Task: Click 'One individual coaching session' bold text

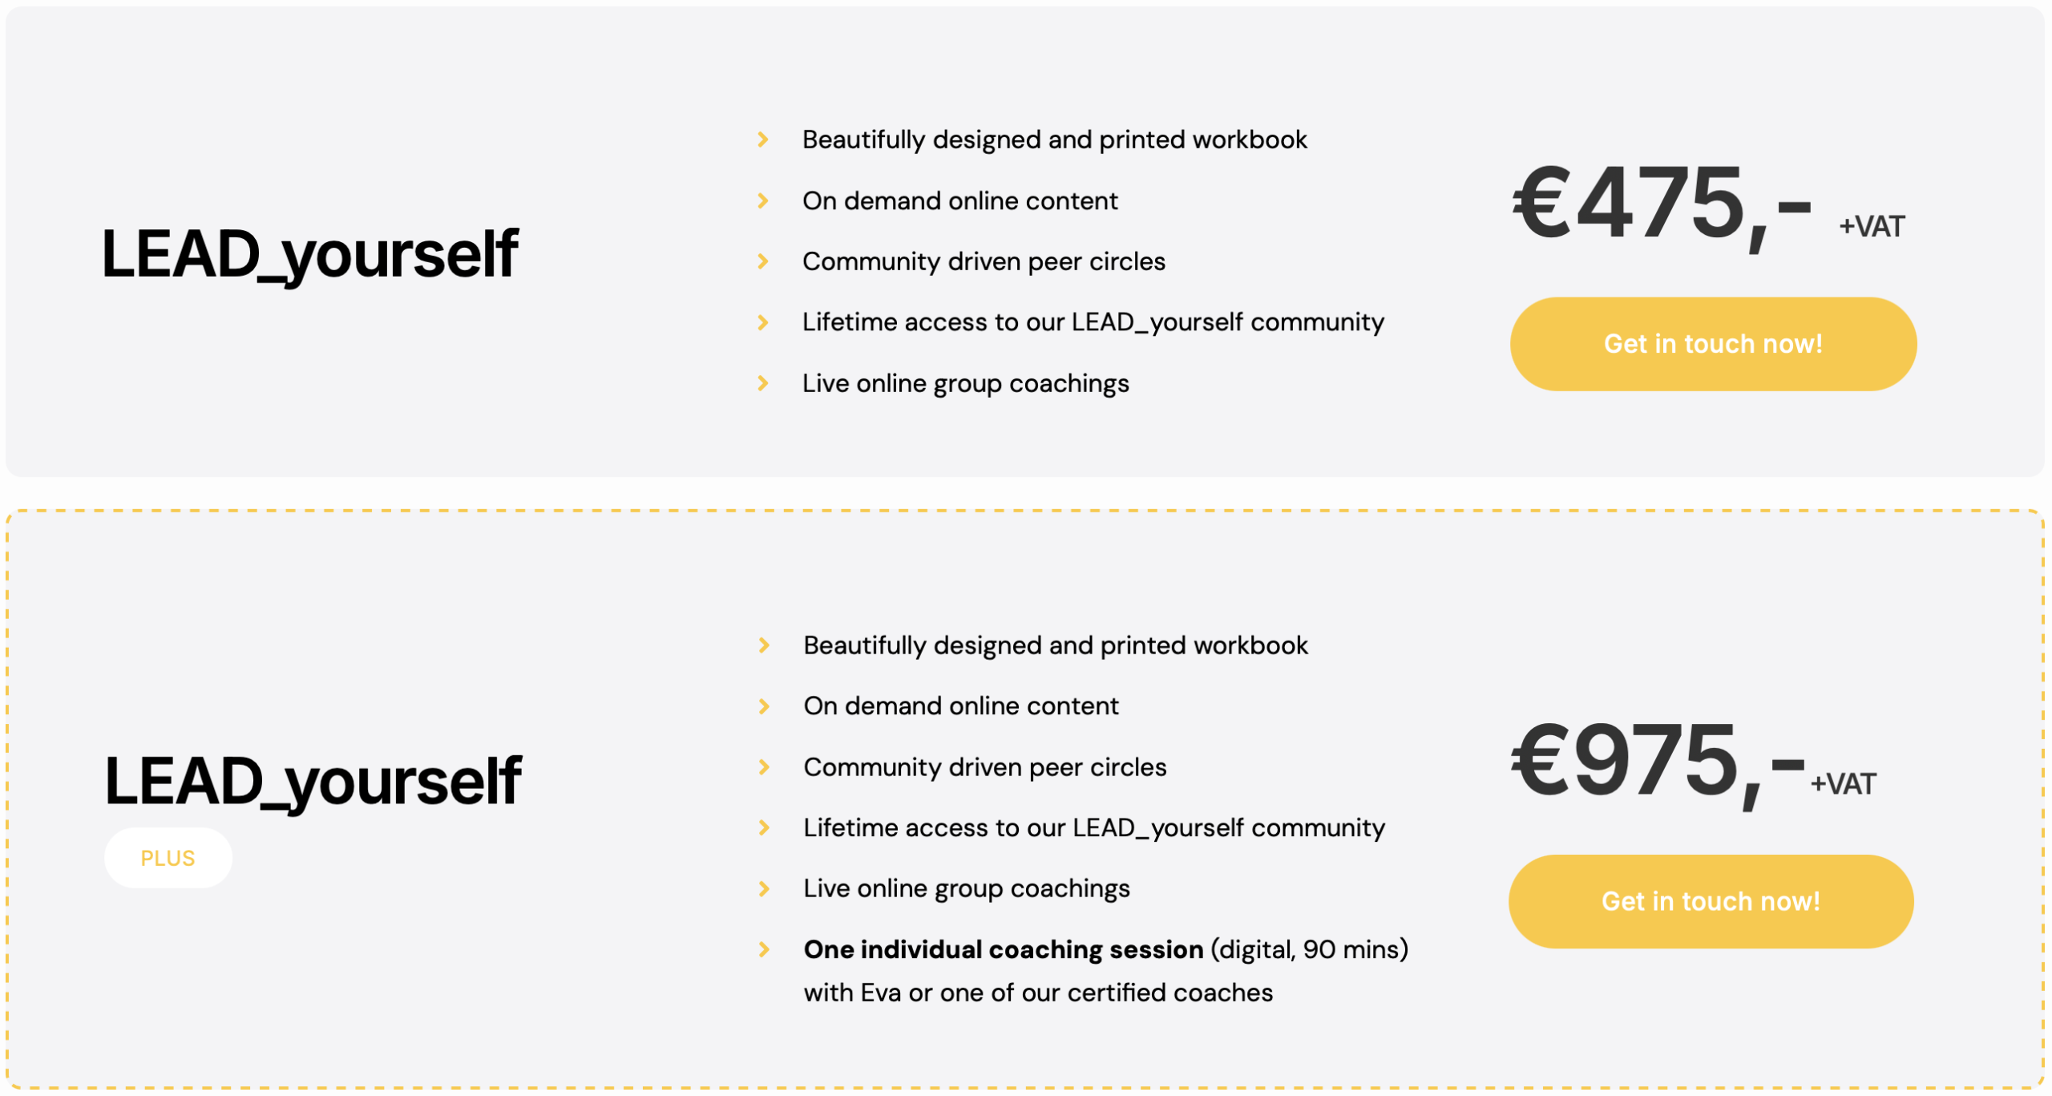Action: point(1003,950)
